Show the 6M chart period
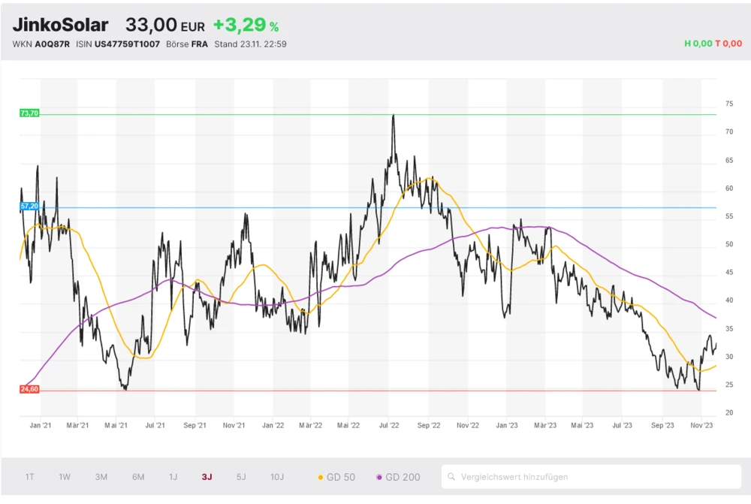The height and width of the screenshot is (504, 751). click(138, 477)
